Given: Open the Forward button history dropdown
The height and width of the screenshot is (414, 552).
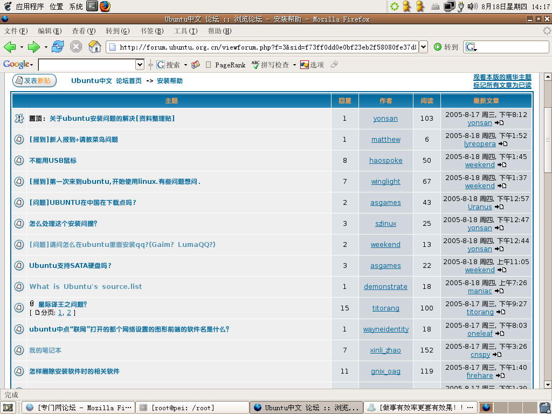Looking at the screenshot, I should pos(46,47).
